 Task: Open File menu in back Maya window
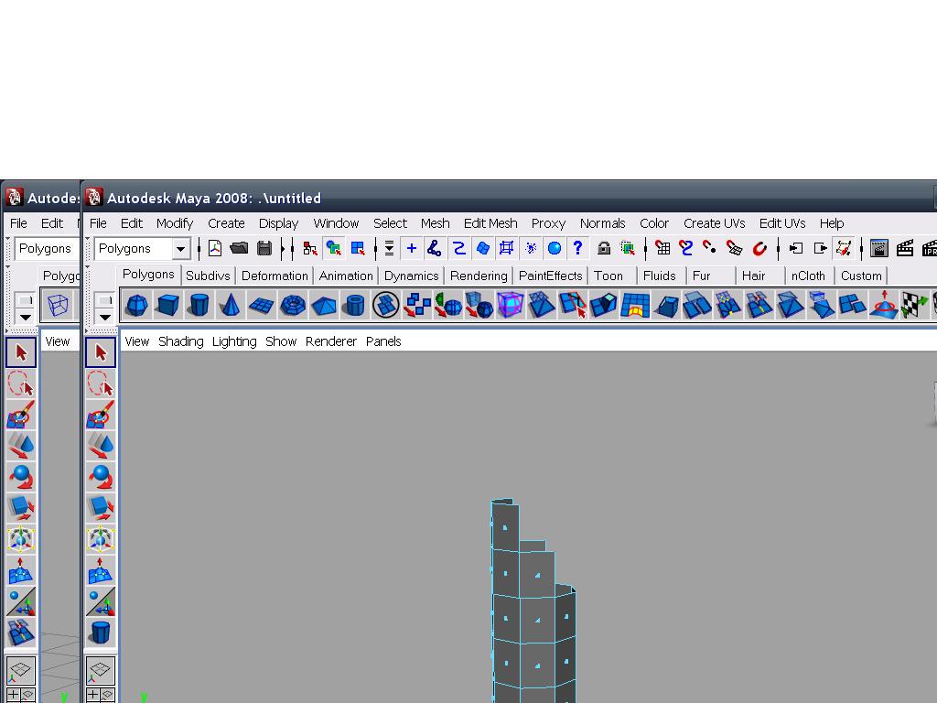pos(18,223)
